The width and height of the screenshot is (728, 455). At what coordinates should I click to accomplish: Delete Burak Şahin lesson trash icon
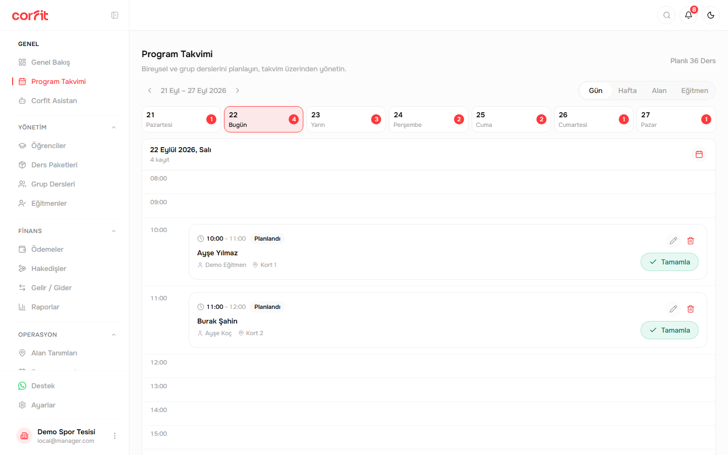pyautogui.click(x=691, y=309)
